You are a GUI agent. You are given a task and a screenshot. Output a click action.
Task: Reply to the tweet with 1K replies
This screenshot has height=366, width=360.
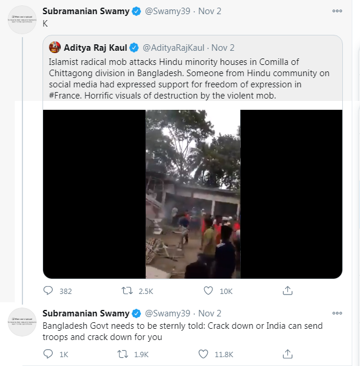tap(48, 354)
